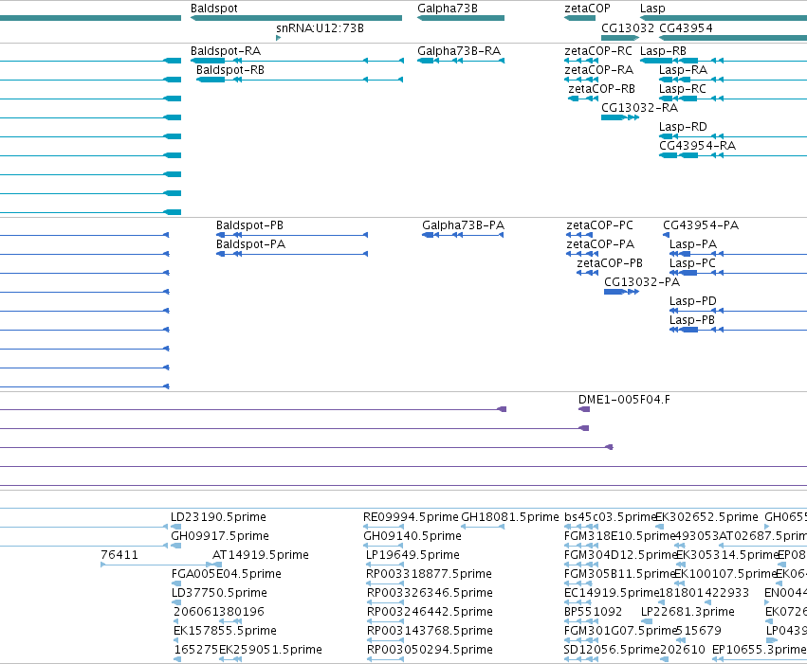807x664 pixels.
Task: Open protein label Lasp-PB
Action: click(x=691, y=321)
